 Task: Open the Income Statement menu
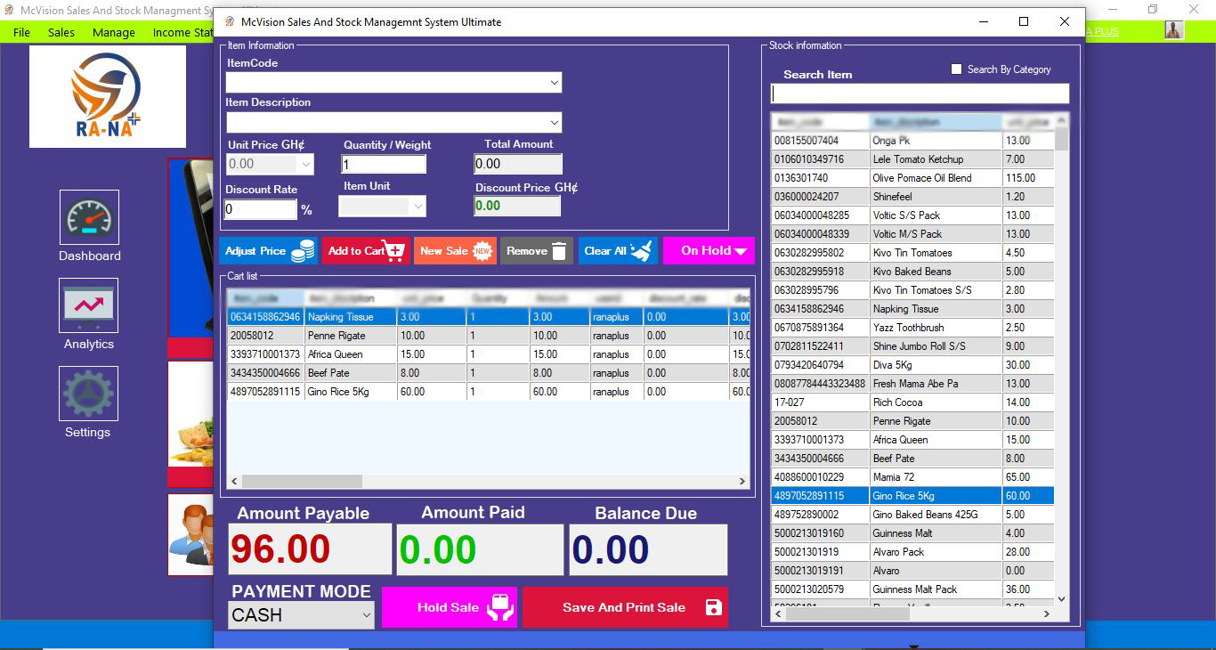182,32
